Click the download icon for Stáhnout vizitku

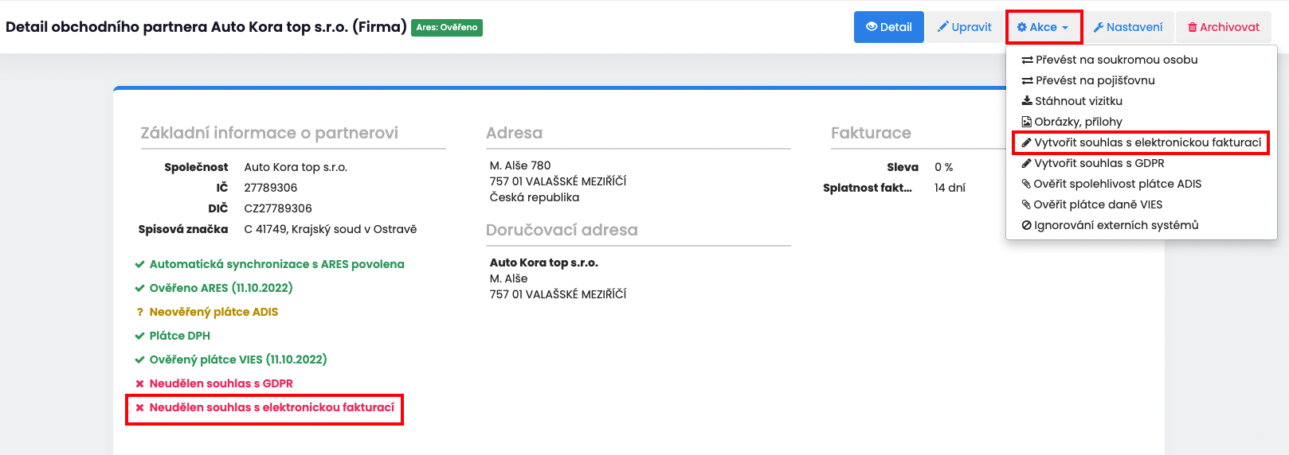point(1028,101)
